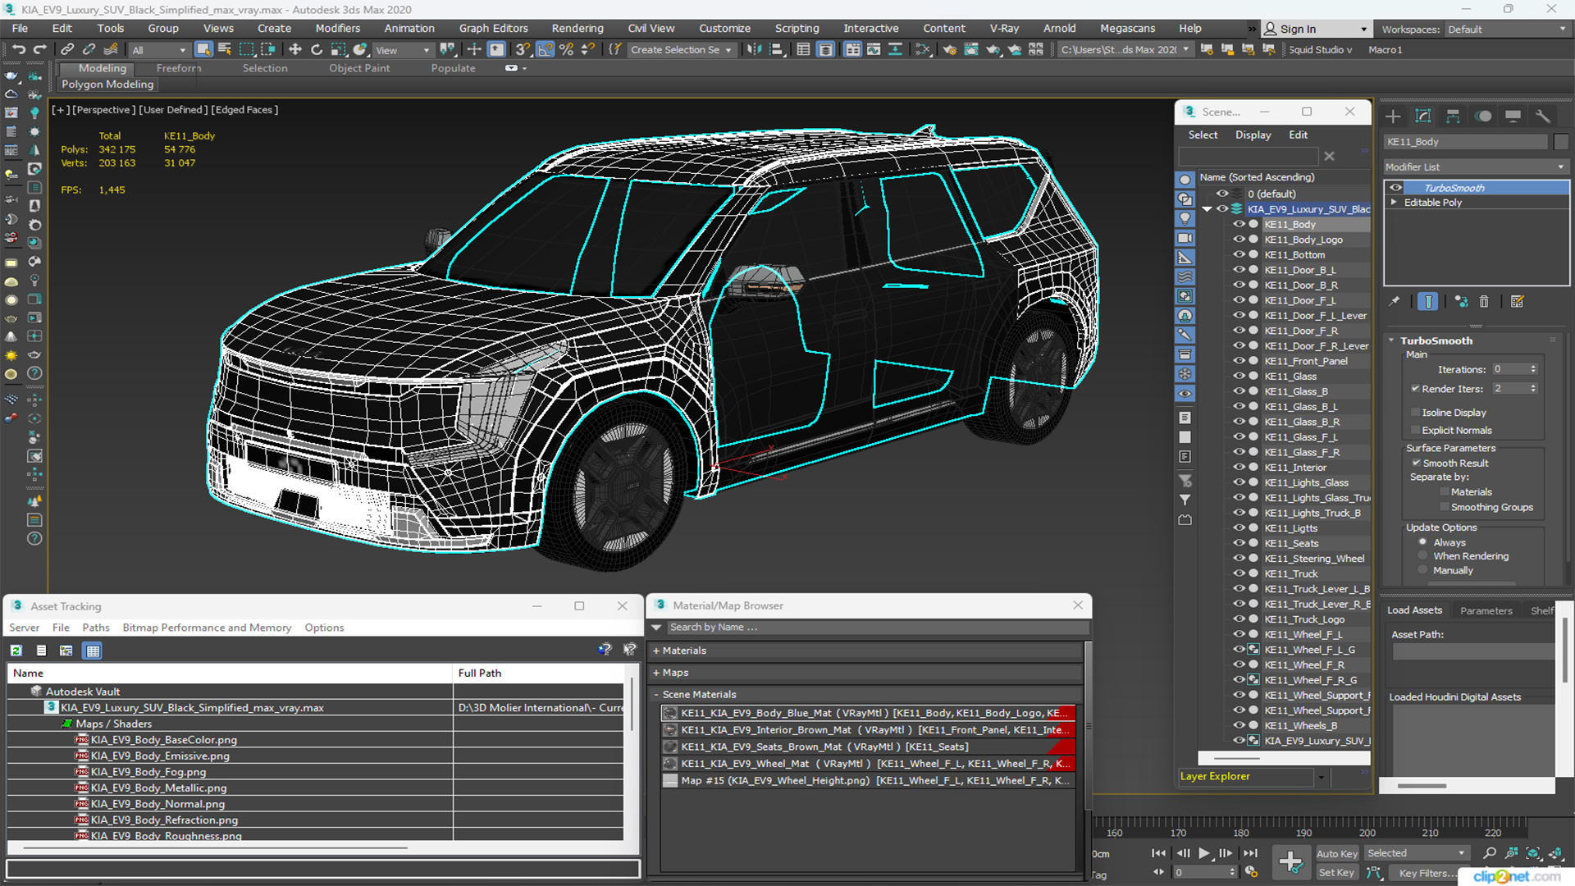The height and width of the screenshot is (886, 1575).
Task: Switch Asset Tracking to table view icon
Action: click(x=93, y=651)
